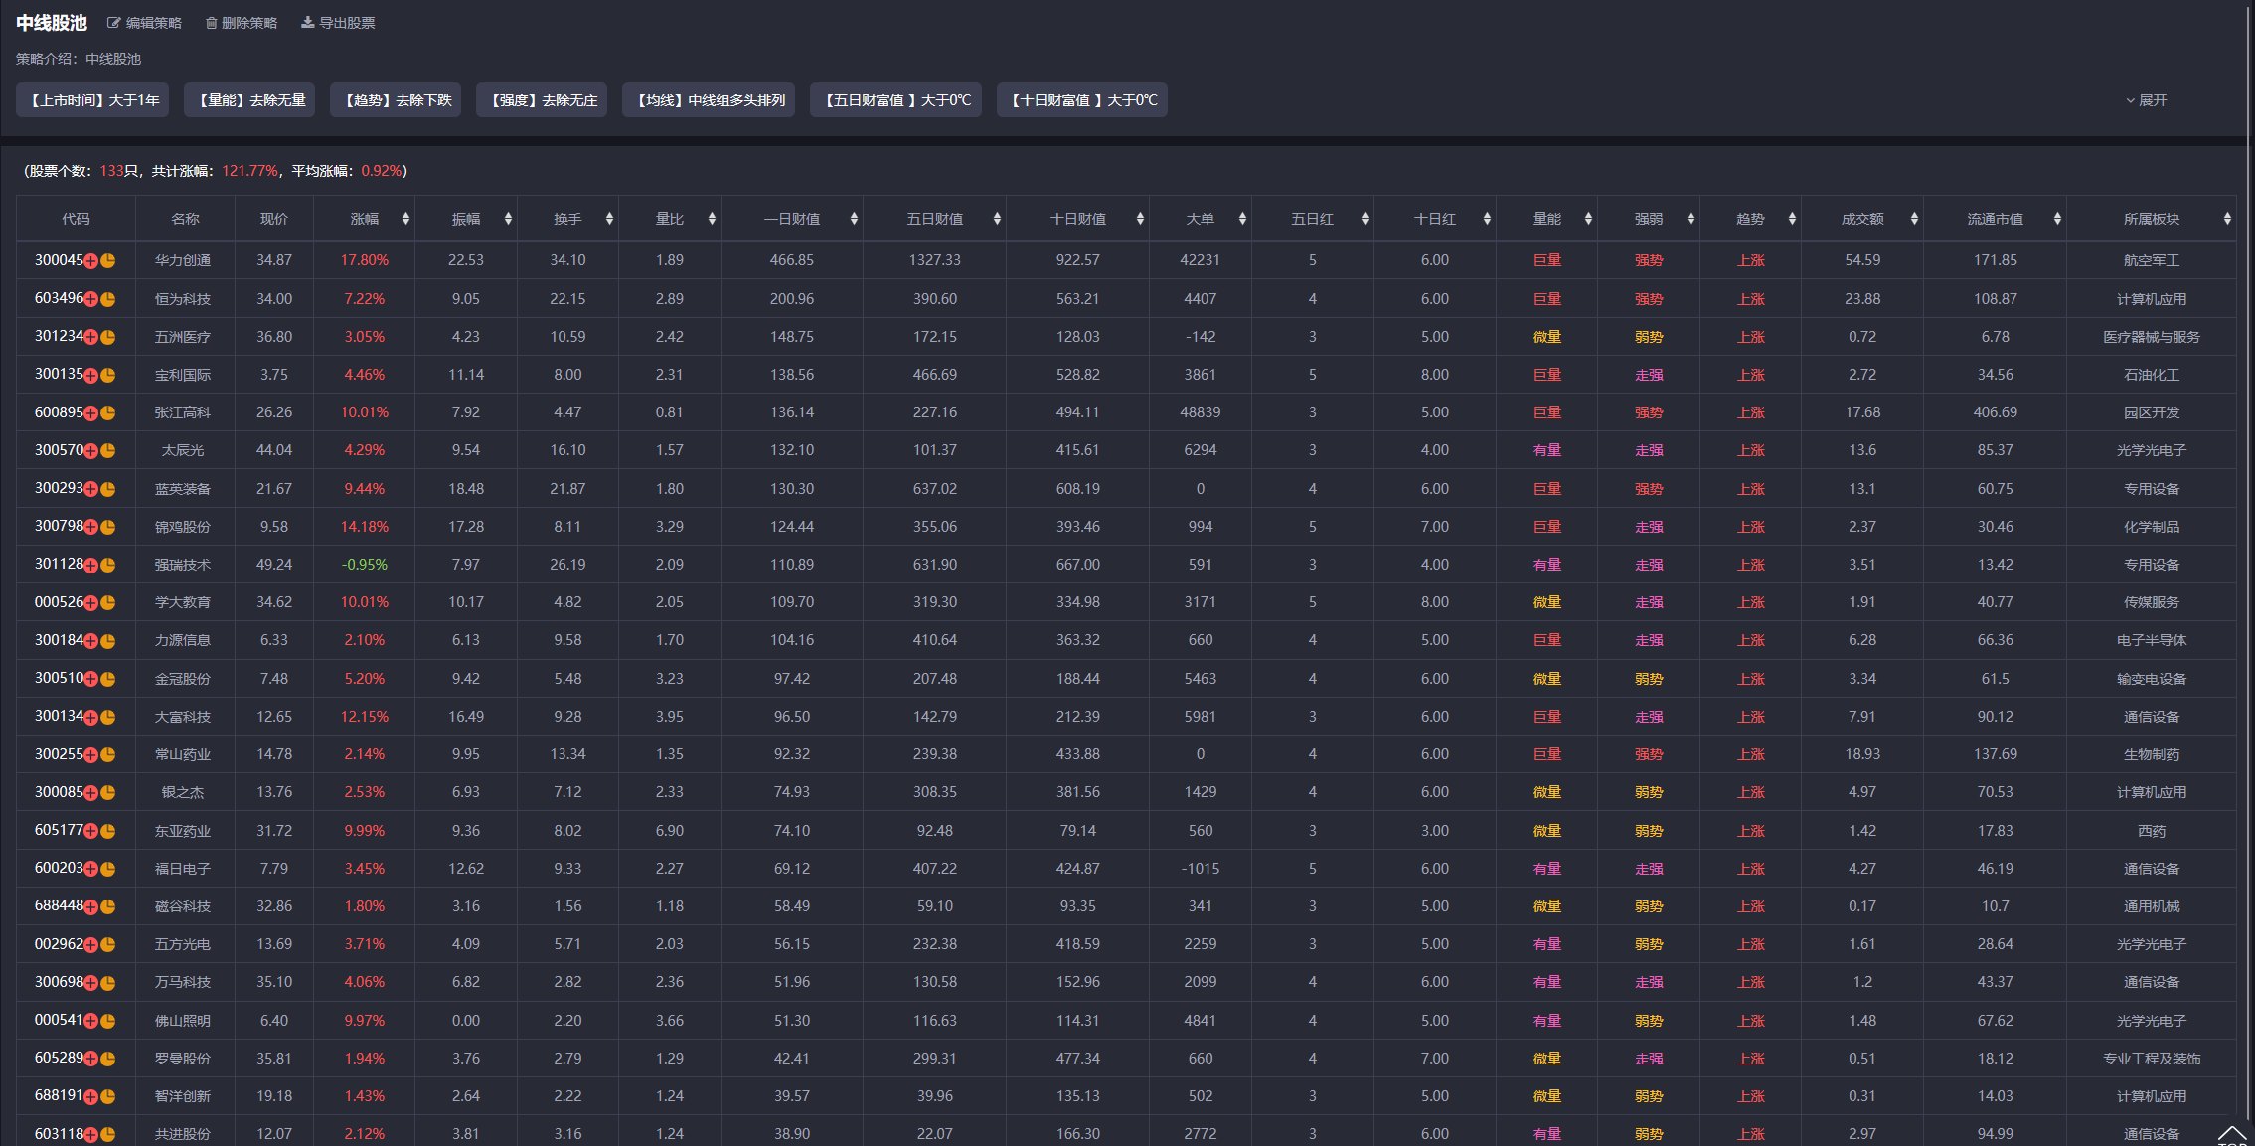Select 【十日财富值】大于0℃ filter tag
The image size is (2255, 1146).
click(1082, 100)
